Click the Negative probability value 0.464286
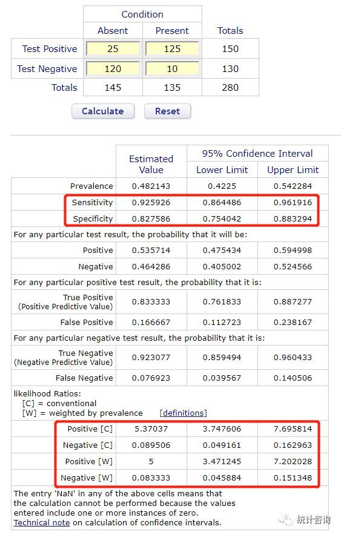The width and height of the screenshot is (341, 535). 151,267
